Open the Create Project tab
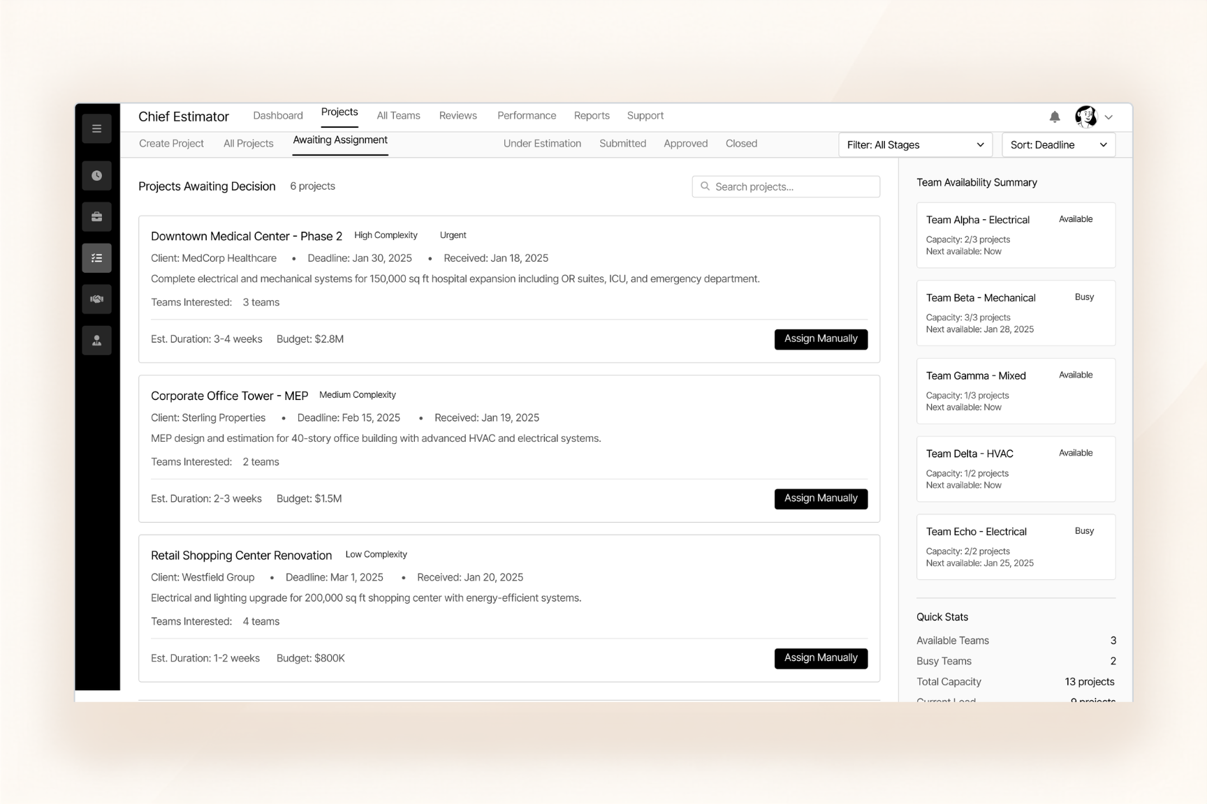The height and width of the screenshot is (804, 1207). pos(171,144)
